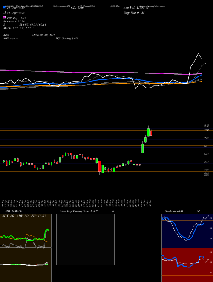The height and width of the screenshot is (282, 213).
Task: Click the magenta 200 Day legend square
Action: pyautogui.click(x=4, y=18)
